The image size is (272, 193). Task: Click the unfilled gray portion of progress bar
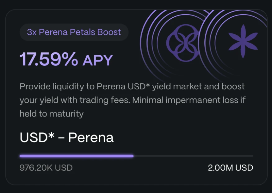click(193, 156)
